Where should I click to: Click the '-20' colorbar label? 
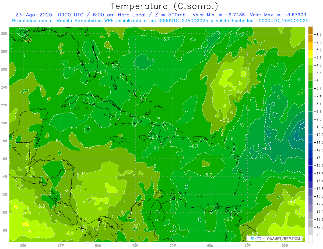point(318,235)
